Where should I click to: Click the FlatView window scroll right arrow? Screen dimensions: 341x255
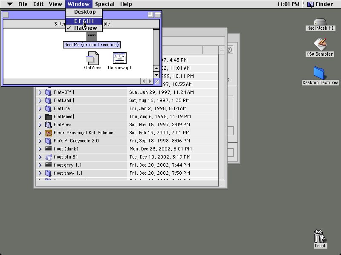coord(150,81)
